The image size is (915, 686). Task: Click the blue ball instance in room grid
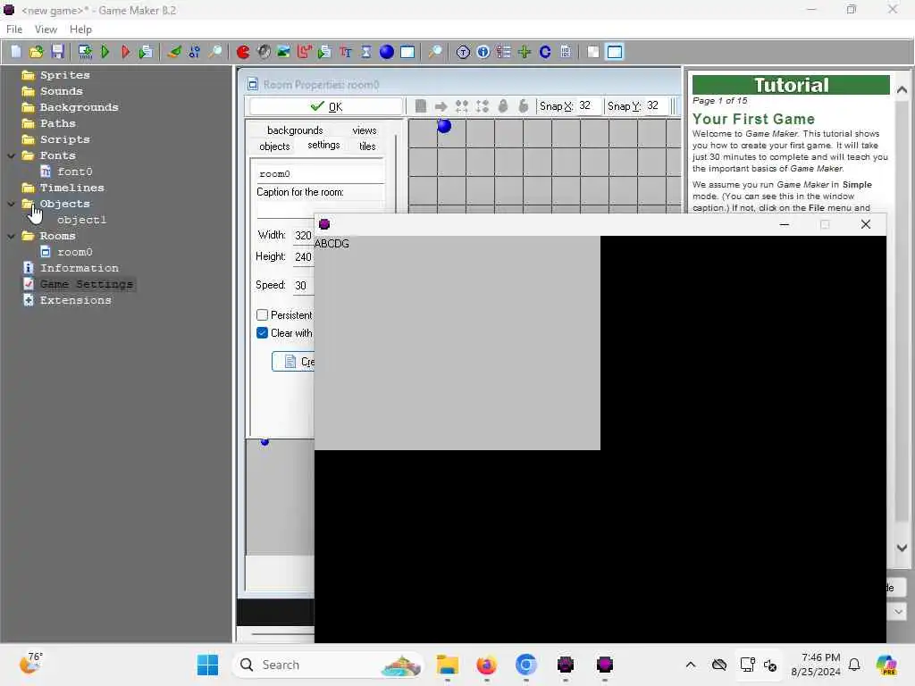pos(444,125)
